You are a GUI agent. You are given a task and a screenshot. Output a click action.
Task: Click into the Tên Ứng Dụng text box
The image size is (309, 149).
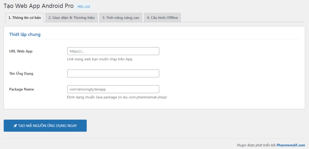113,73
